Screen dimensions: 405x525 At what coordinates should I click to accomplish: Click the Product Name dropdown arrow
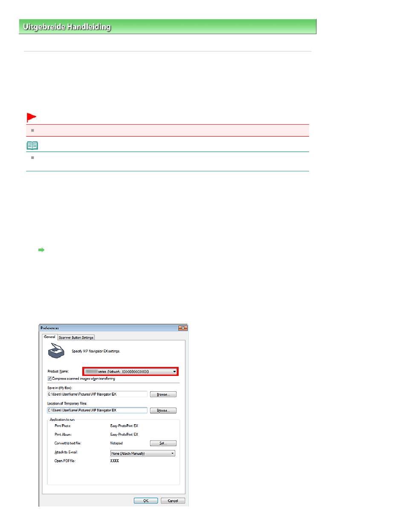click(174, 372)
